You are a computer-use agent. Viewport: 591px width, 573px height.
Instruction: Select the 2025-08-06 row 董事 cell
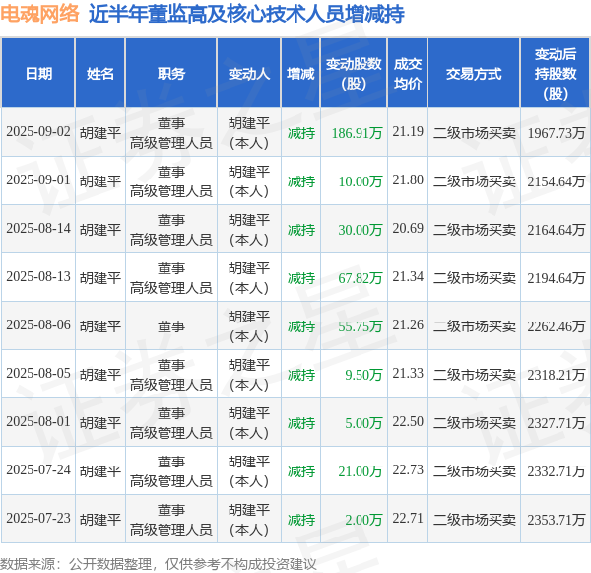pos(171,326)
